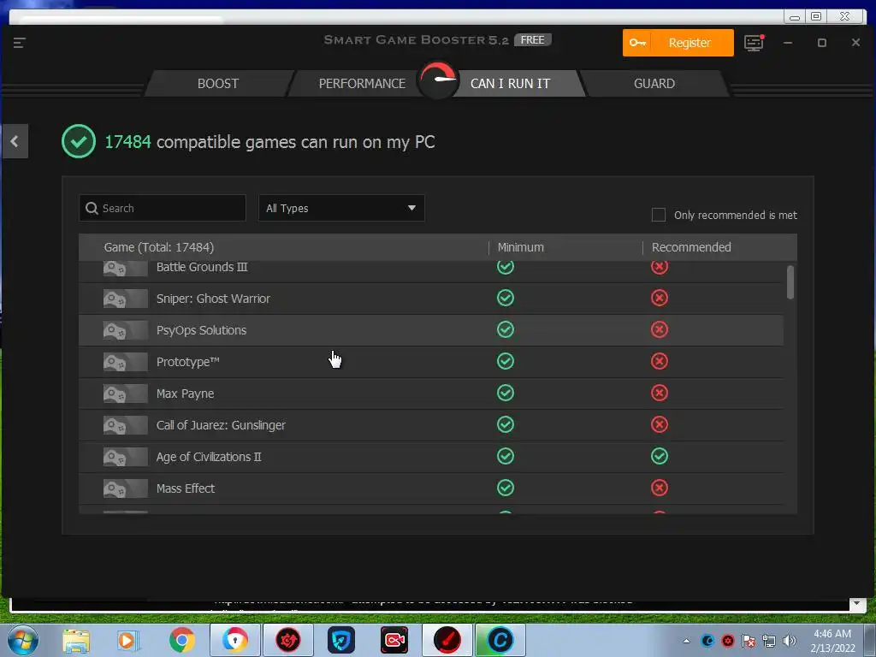
Task: Click Minimum check icon for Age of Civilizations II
Action: 505,457
